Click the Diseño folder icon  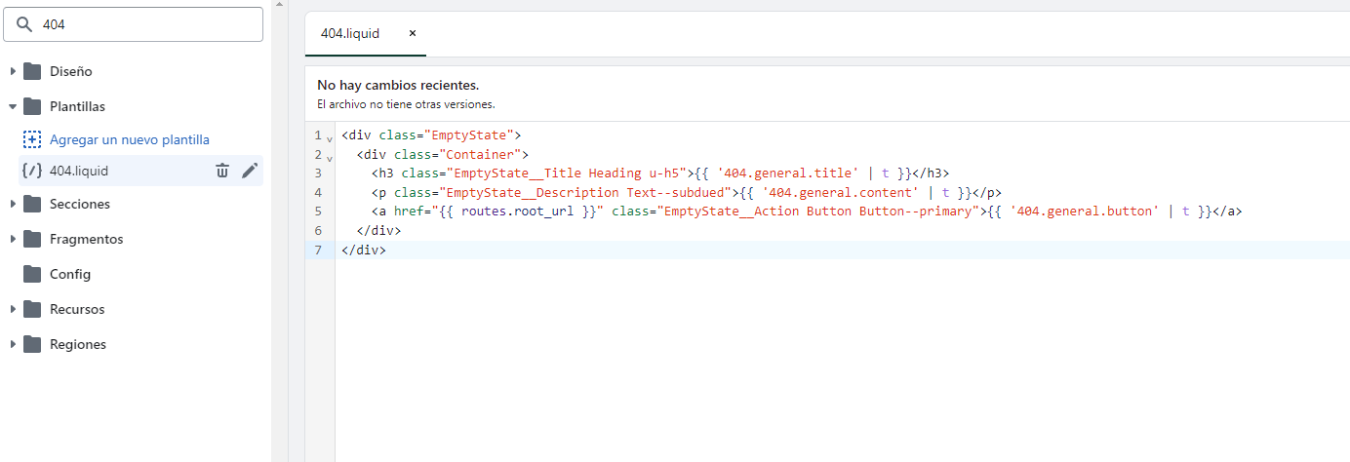coord(32,71)
